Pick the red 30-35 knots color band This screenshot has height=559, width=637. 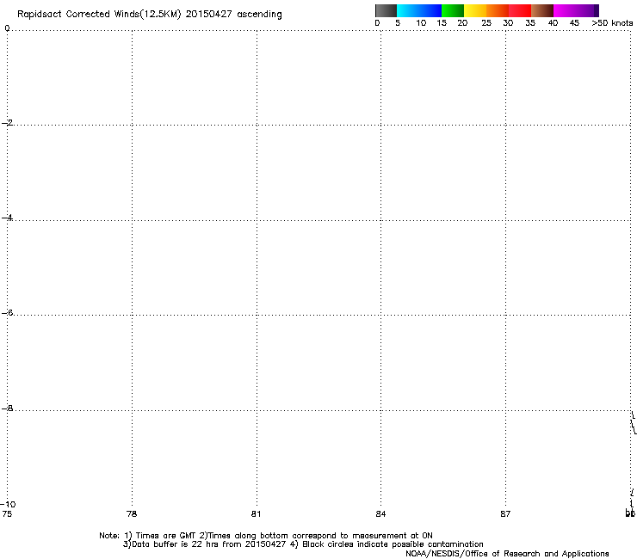520,10
